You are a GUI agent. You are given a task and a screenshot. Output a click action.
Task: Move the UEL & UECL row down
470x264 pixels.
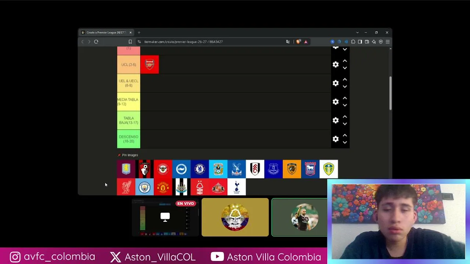[345, 87]
